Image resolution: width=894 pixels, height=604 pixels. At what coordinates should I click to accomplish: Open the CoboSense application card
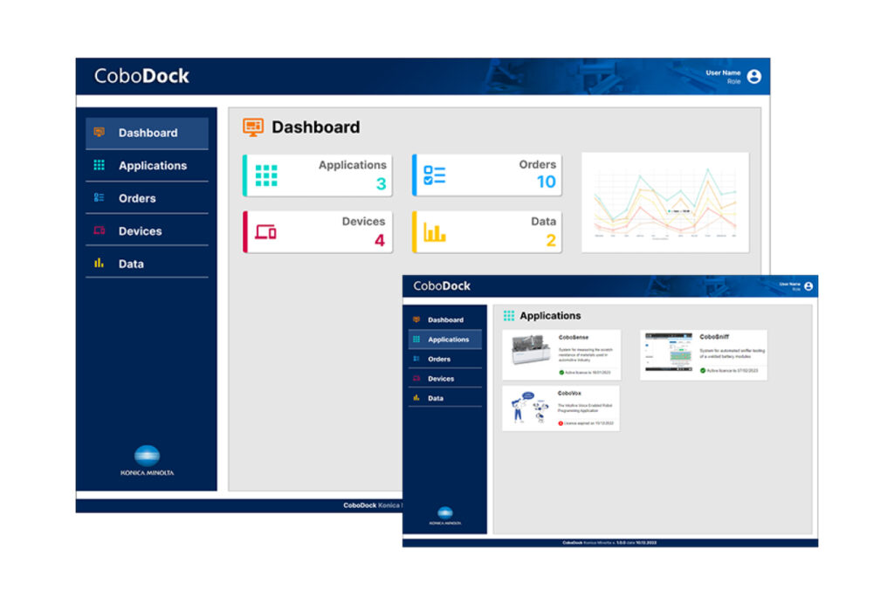pyautogui.click(x=561, y=354)
